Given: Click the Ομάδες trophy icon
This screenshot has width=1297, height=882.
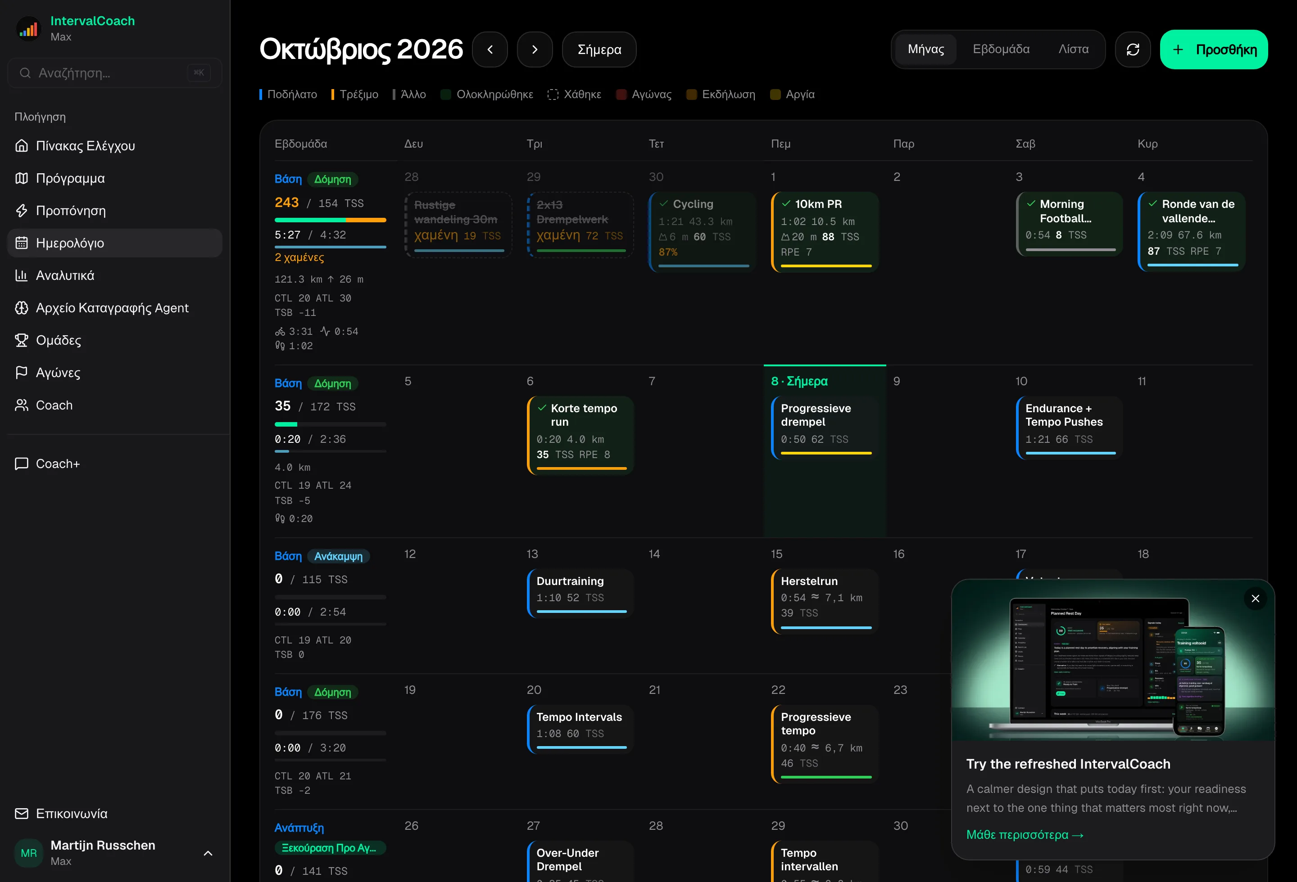Looking at the screenshot, I should coord(22,340).
